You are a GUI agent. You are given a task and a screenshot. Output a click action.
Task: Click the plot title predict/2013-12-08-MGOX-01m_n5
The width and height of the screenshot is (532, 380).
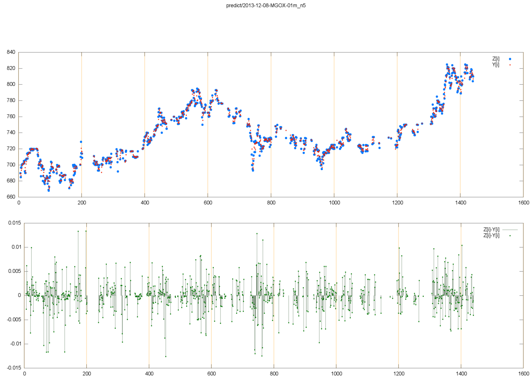click(x=266, y=5)
